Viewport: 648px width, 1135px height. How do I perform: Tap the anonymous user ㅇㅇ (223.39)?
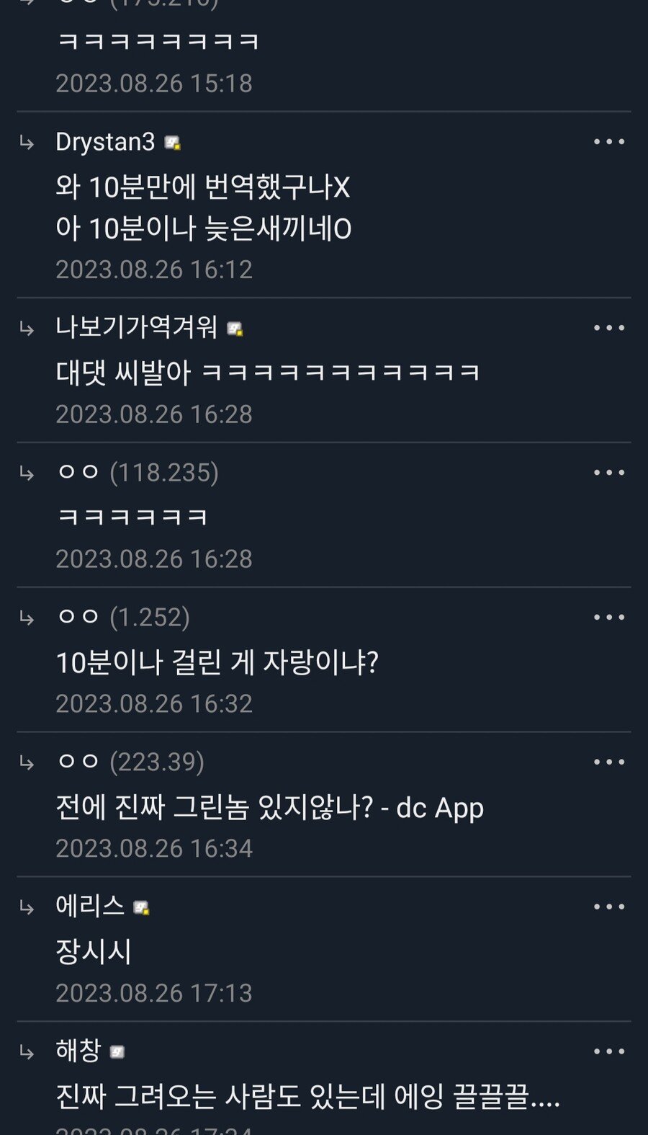coord(130,762)
